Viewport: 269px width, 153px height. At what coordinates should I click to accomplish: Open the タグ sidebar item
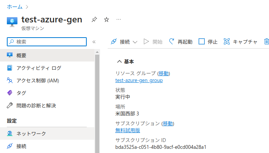[47, 93]
